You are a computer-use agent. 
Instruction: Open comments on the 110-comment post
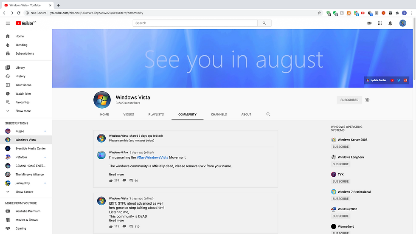[x=131, y=226]
